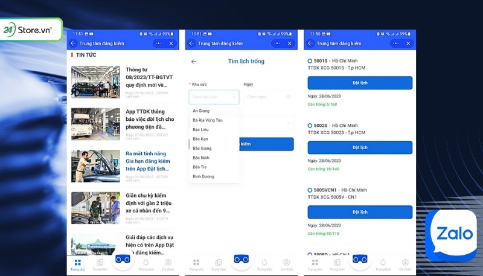Open Thông báo tab in middle phone
Image resolution: width=483 pixels, height=276 pixels.
tap(264, 265)
